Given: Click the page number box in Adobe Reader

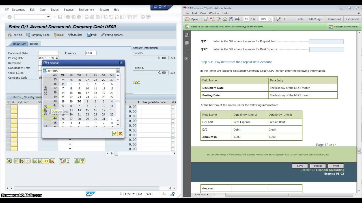Looking at the screenshot, I should click(246, 19).
